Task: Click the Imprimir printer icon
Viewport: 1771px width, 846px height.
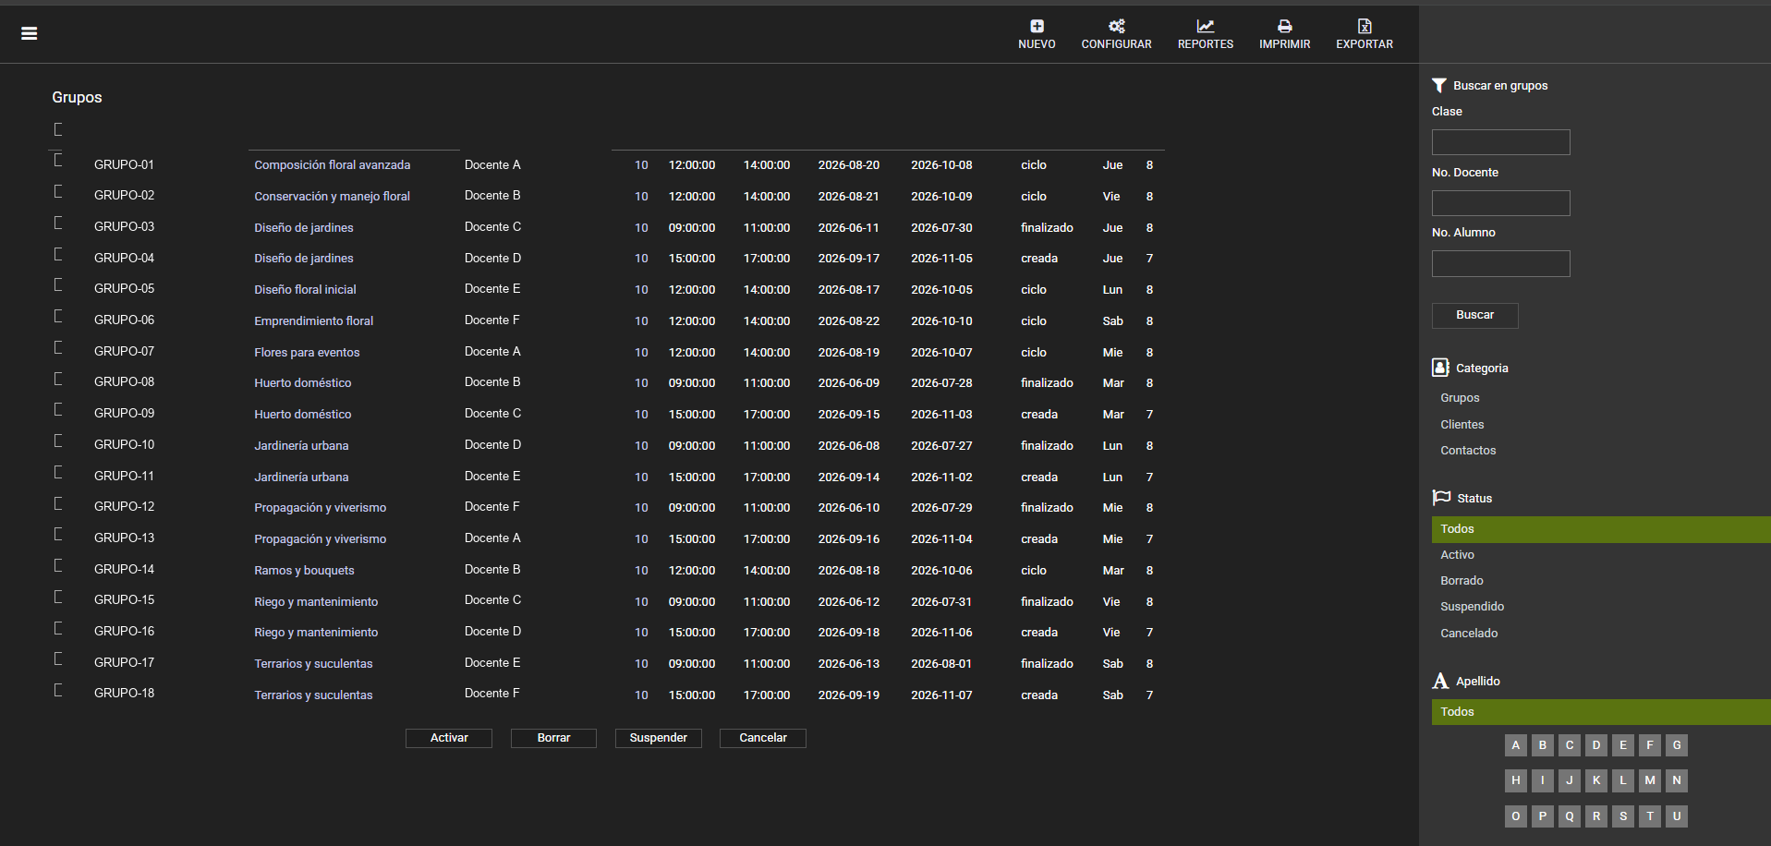Action: (1284, 26)
